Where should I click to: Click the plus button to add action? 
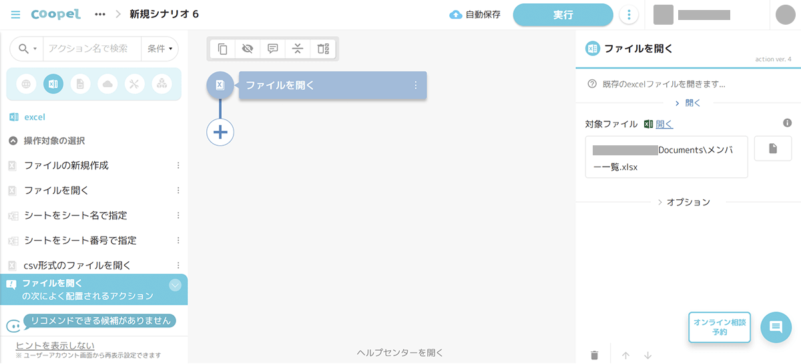tap(220, 132)
